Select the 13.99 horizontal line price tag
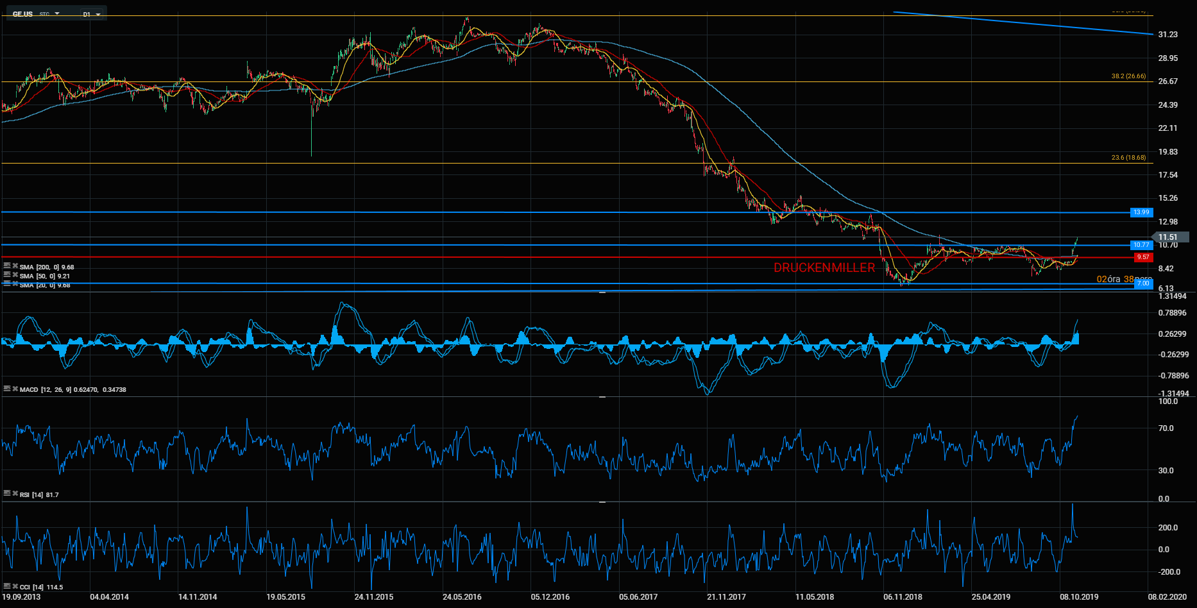The width and height of the screenshot is (1197, 608). click(1141, 212)
